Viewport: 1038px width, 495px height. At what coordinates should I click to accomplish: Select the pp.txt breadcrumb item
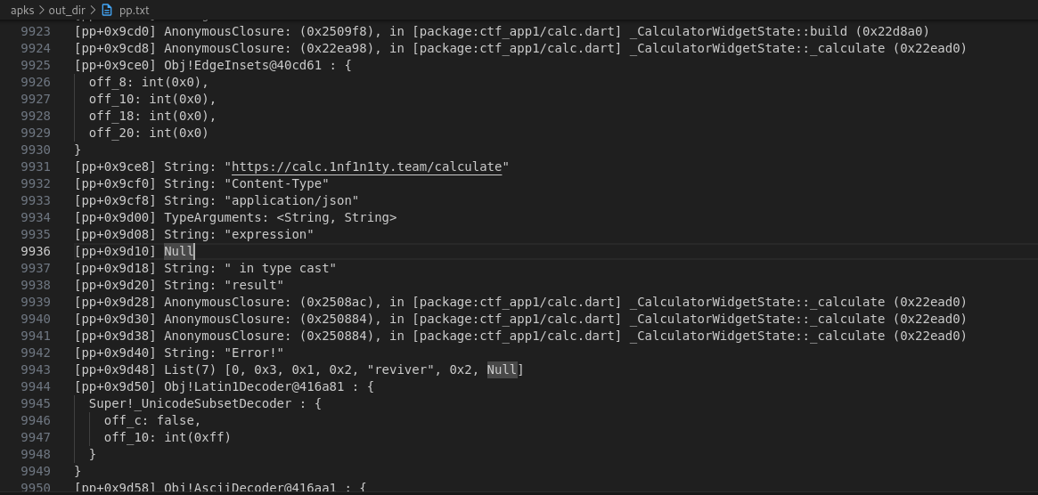coord(133,10)
